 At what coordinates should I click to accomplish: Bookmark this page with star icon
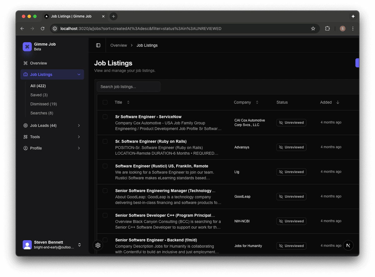(313, 29)
